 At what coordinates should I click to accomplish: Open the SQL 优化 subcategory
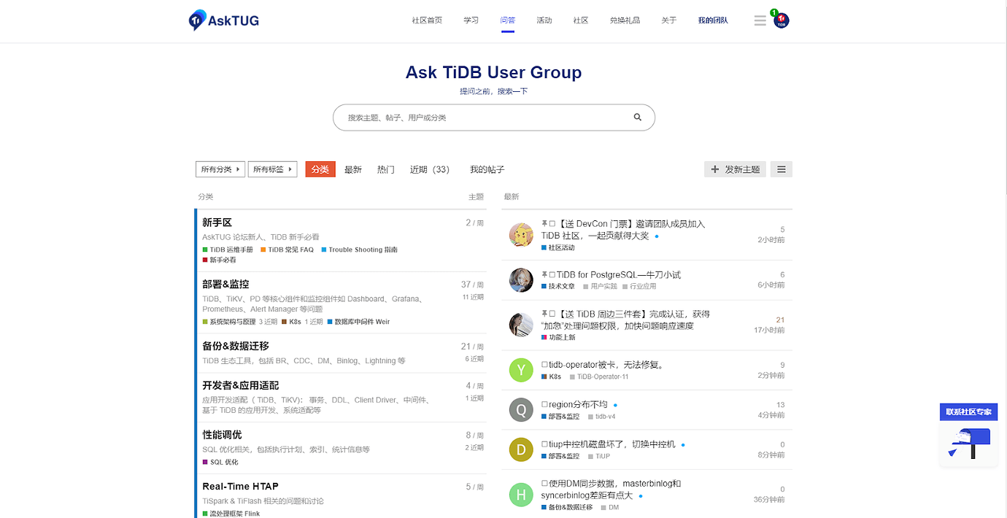click(220, 462)
